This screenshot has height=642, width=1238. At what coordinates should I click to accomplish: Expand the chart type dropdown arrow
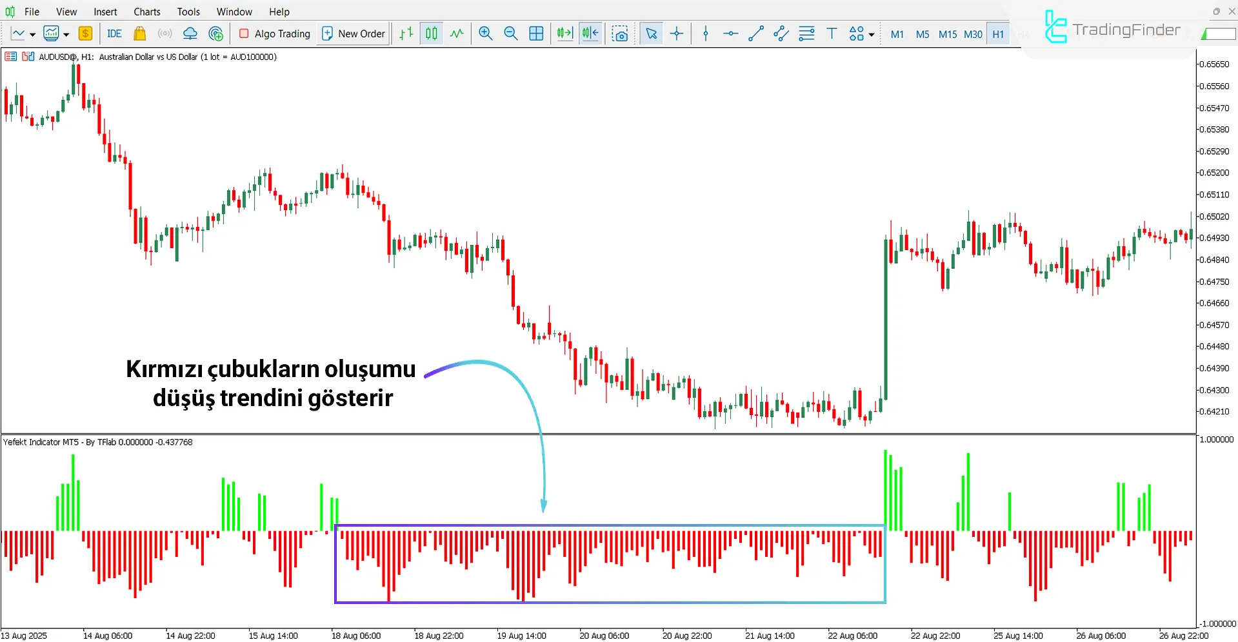[x=32, y=34]
